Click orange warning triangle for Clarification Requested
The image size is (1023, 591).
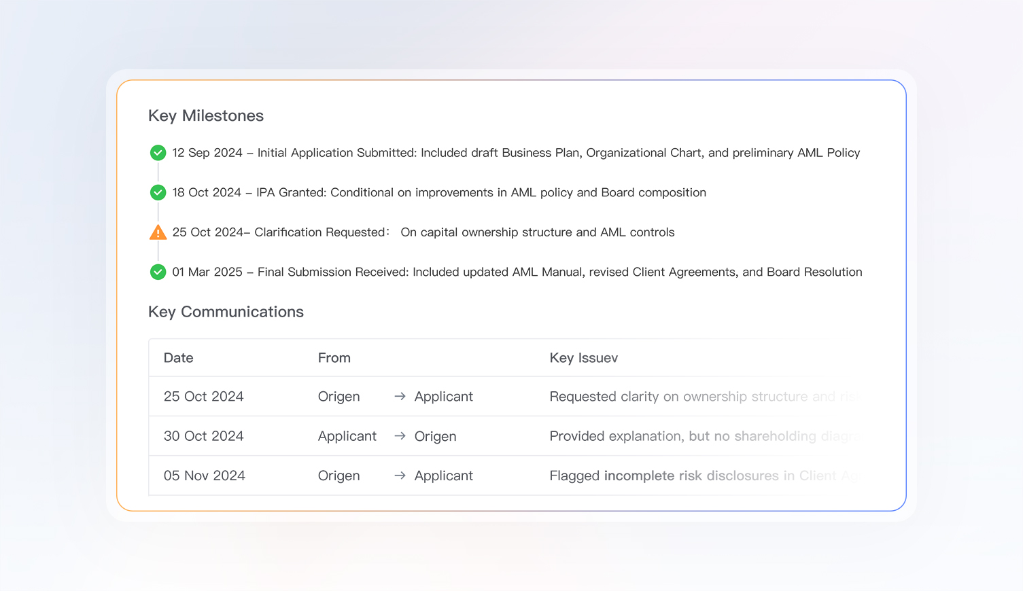158,232
